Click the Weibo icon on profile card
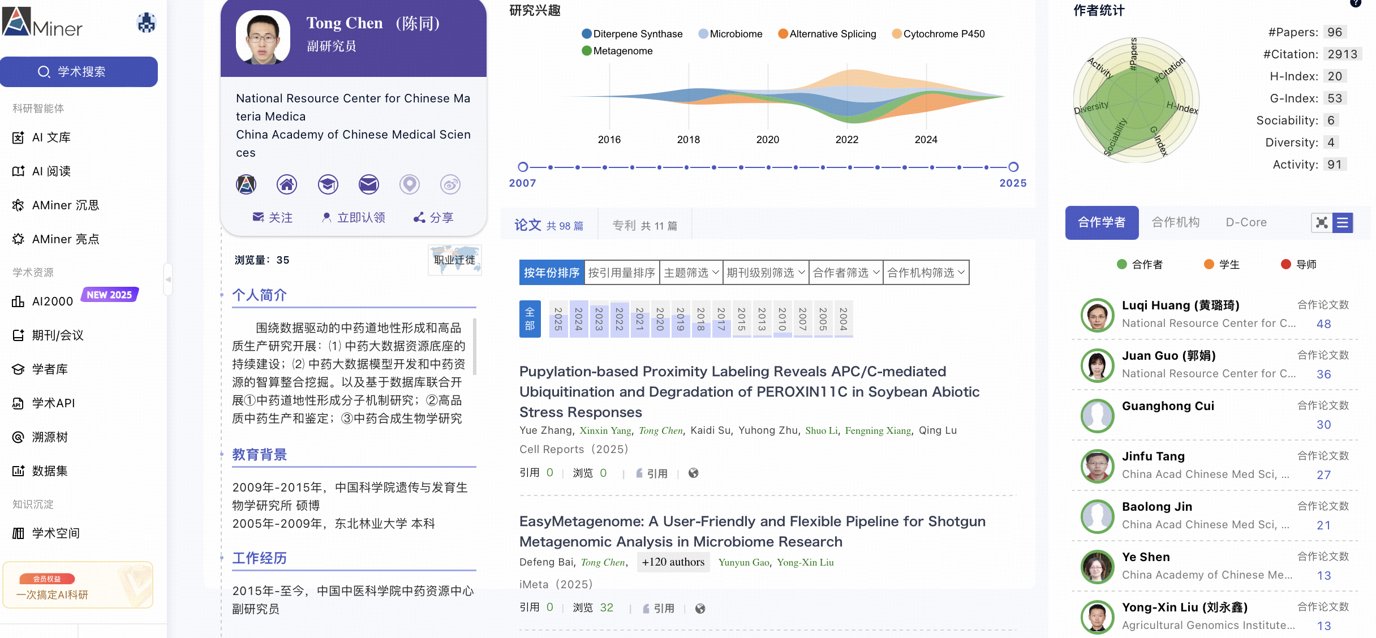Image resolution: width=1376 pixels, height=638 pixels. 450,184
